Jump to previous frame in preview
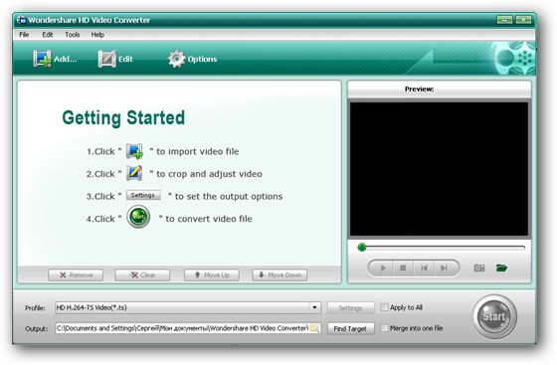Screen dimensions: 557x365 click(424, 269)
